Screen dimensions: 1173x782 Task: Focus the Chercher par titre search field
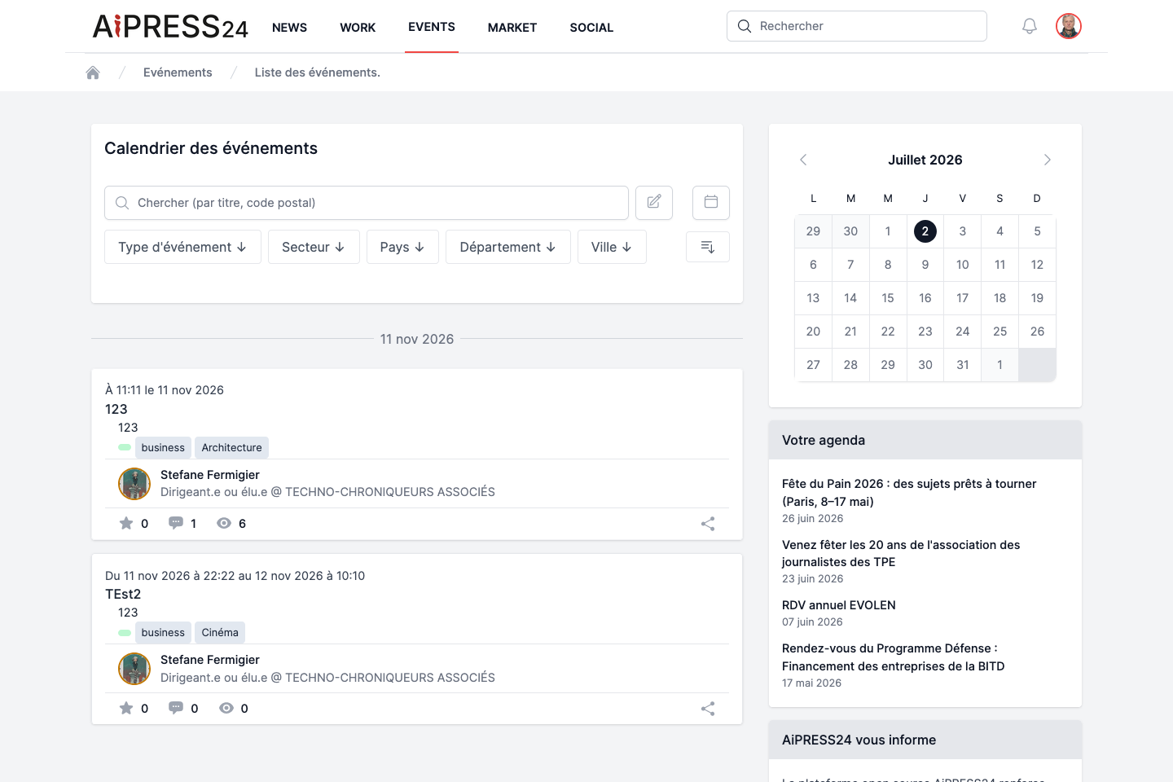367,203
